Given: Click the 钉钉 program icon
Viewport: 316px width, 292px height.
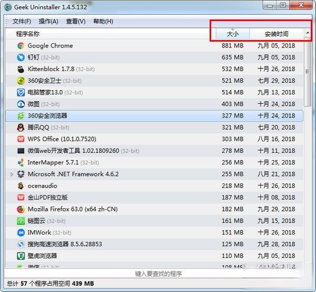Looking at the screenshot, I should 21,57.
